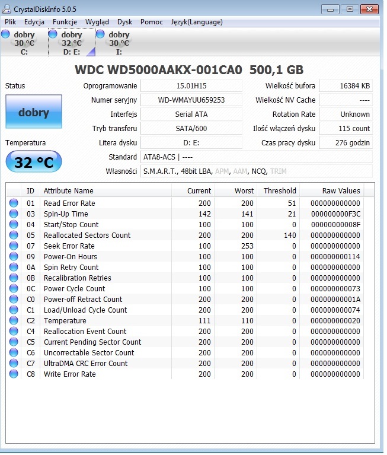This screenshot has height=455, width=387.
Task: Click raw value 00000000008F
Action: click(335, 225)
